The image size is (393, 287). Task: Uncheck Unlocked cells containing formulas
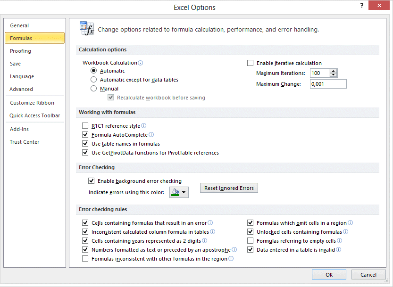pos(250,232)
